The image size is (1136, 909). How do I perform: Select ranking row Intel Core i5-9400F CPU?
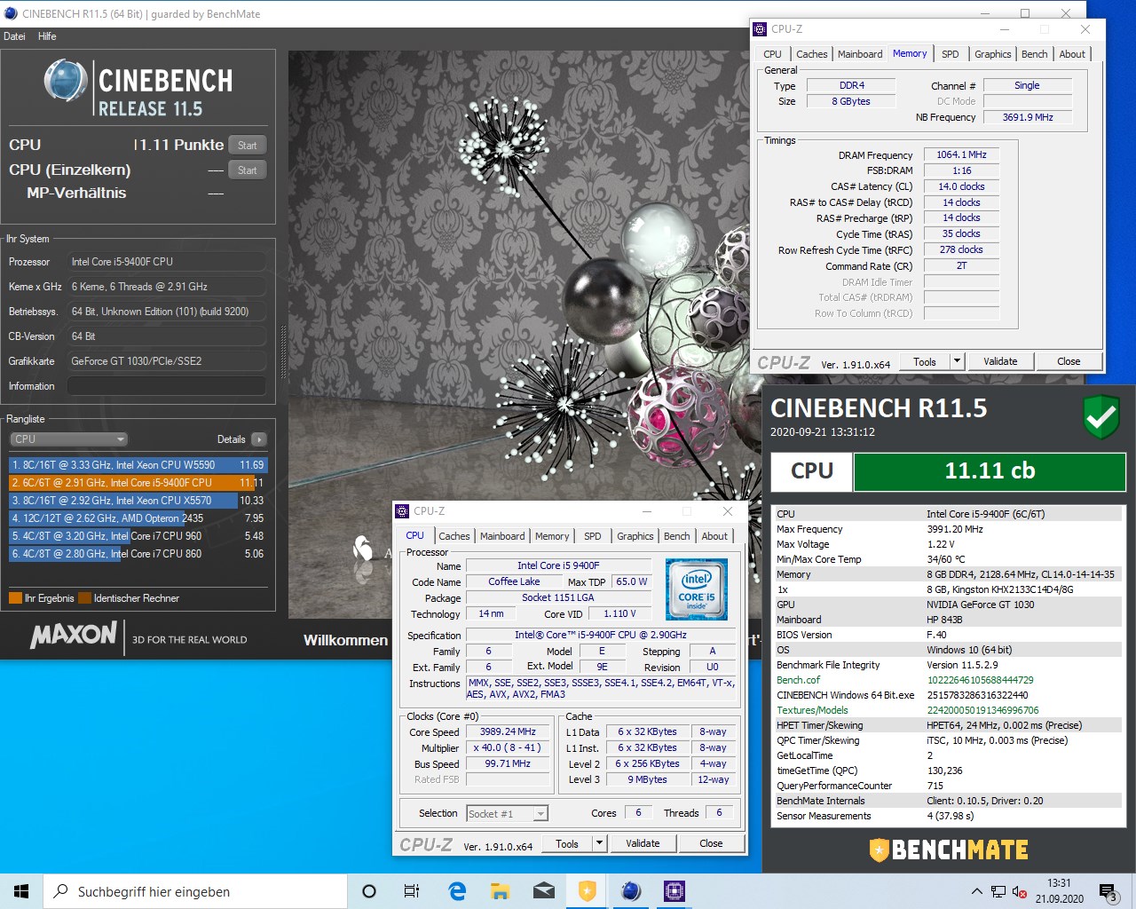click(x=138, y=483)
